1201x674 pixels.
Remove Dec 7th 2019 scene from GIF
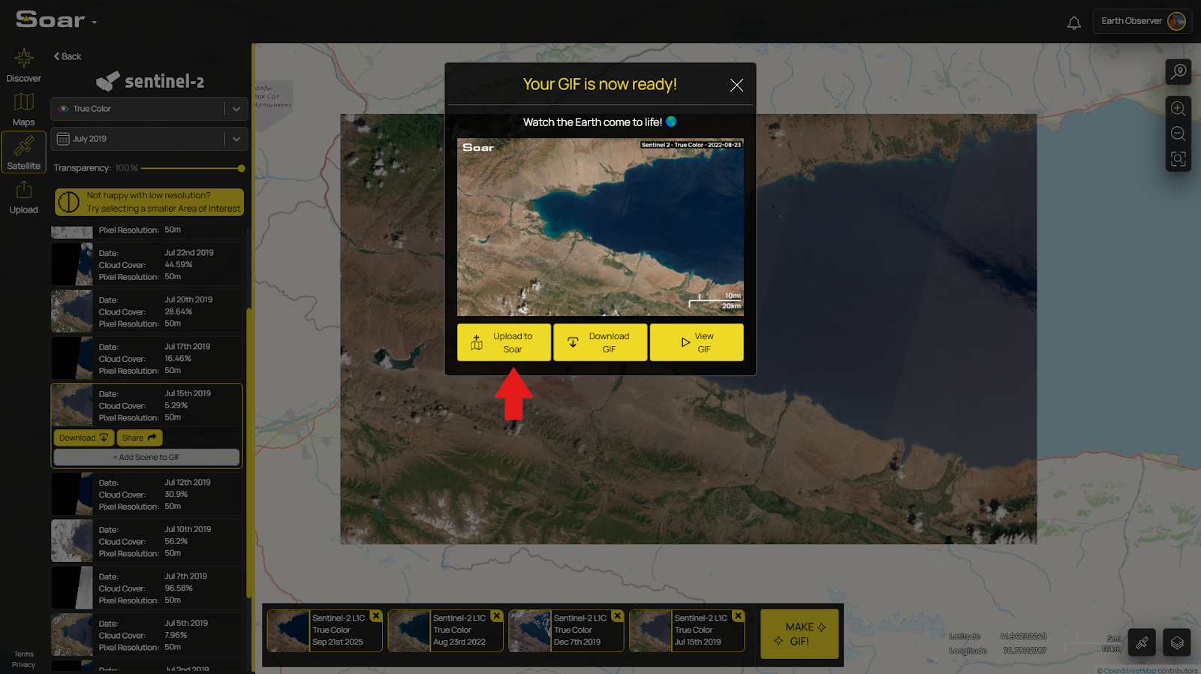pos(618,615)
